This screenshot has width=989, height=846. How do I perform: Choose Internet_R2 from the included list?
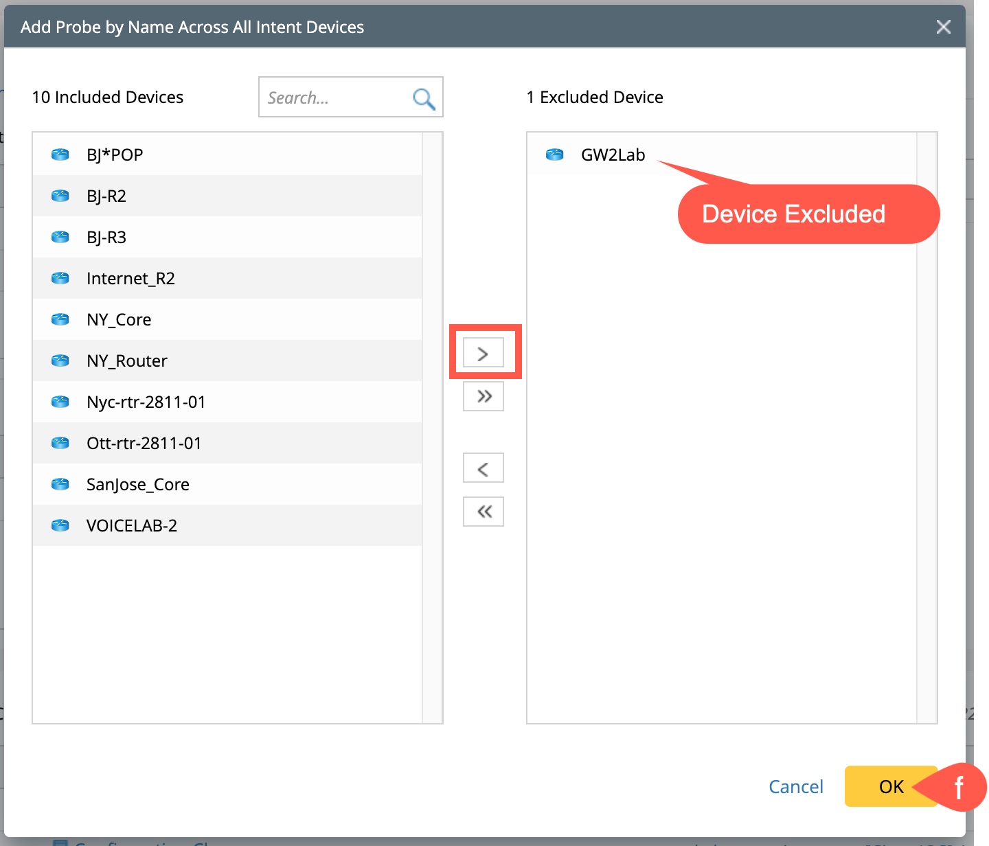[x=130, y=279]
